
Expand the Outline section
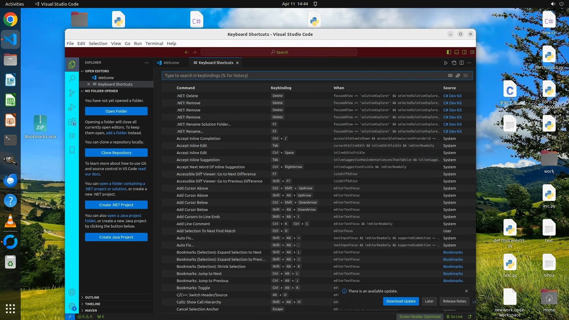[x=92, y=297]
